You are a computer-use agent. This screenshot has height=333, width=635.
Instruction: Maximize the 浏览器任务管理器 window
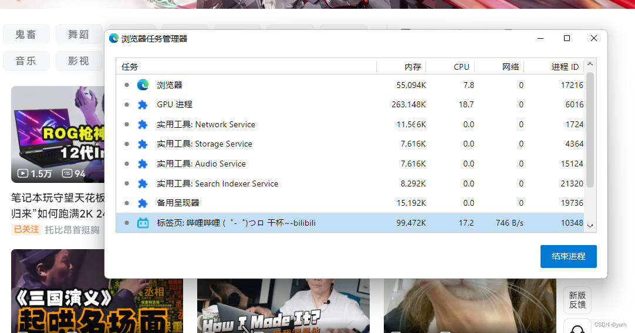[x=567, y=38]
